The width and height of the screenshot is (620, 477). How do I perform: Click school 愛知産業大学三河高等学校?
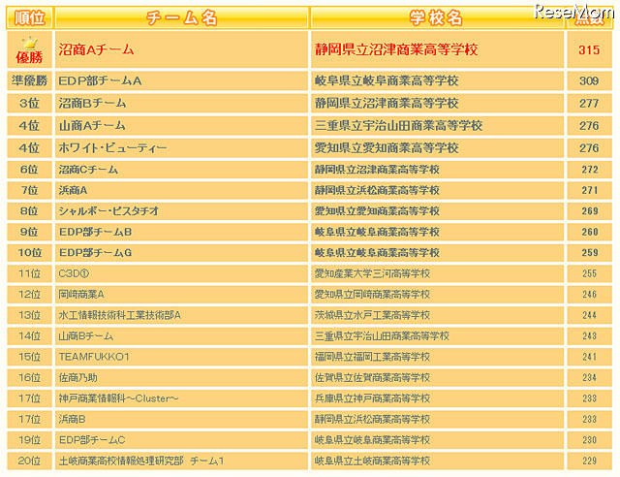(x=372, y=273)
